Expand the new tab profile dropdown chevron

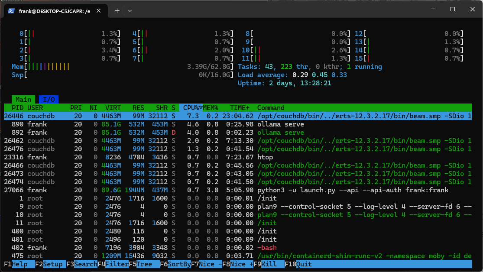point(130,11)
